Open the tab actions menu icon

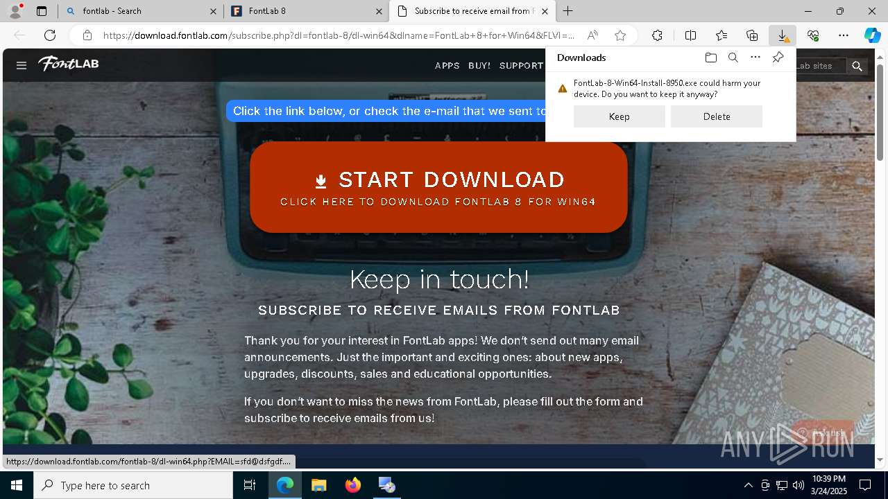(x=42, y=11)
